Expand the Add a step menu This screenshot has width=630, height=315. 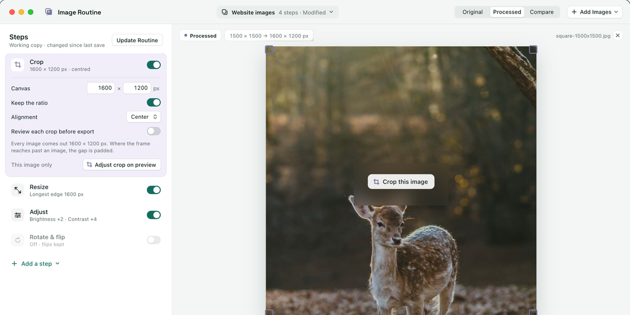(35, 264)
